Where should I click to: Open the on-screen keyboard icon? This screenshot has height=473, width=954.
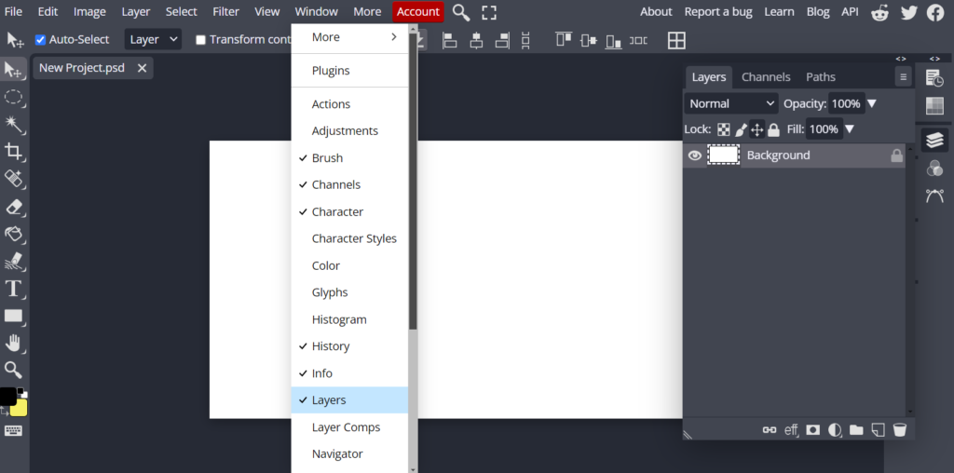[x=13, y=430]
